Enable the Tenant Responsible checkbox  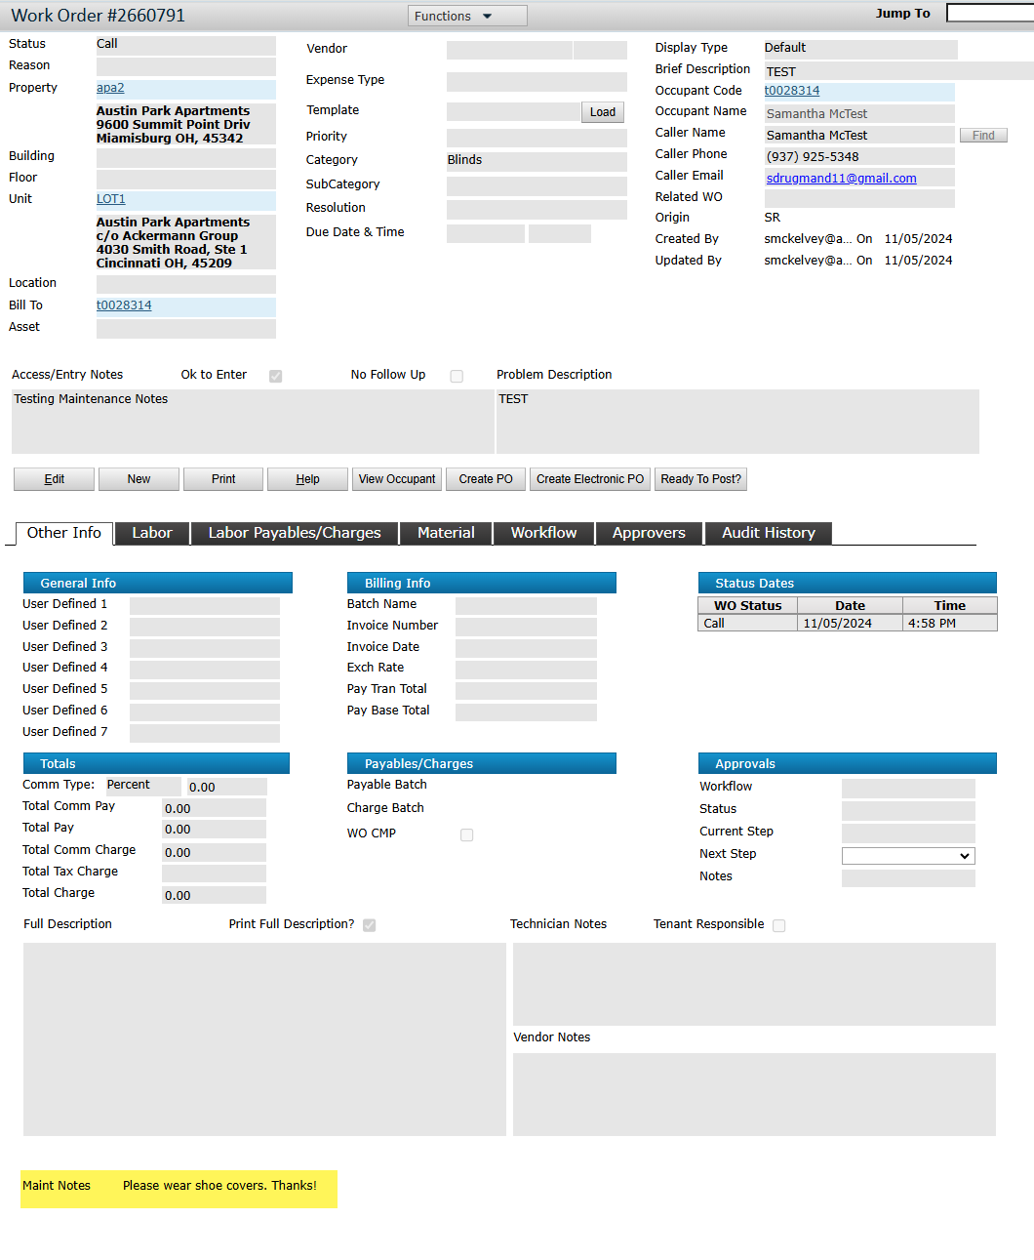(x=778, y=925)
